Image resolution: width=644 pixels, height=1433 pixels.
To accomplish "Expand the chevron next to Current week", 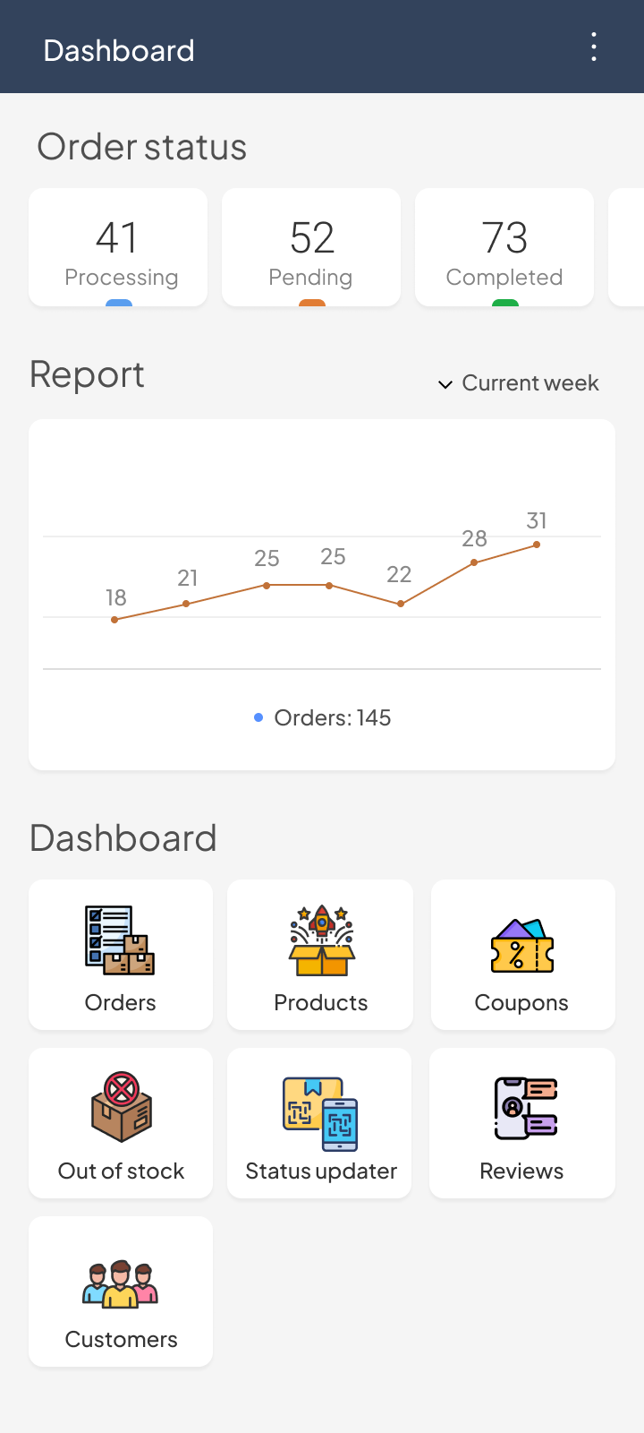I will (x=445, y=384).
